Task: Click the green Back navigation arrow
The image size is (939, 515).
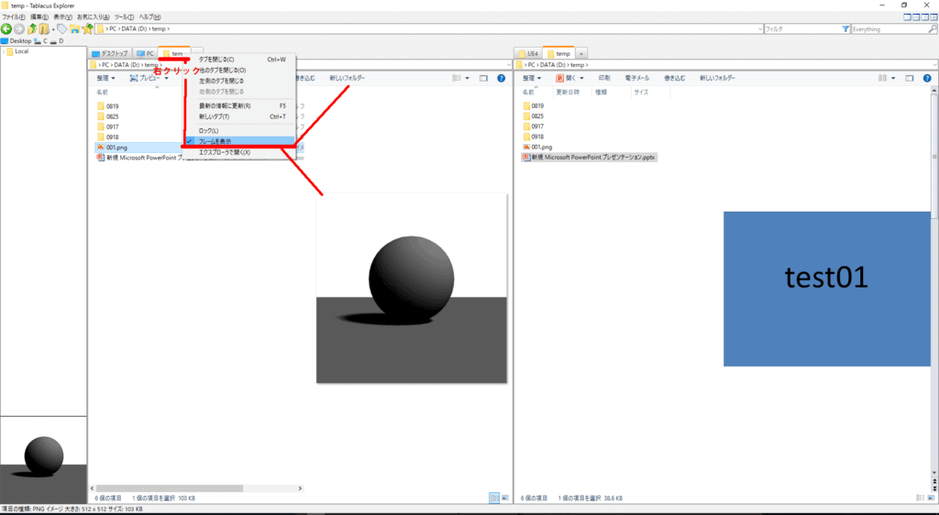Action: click(x=6, y=29)
